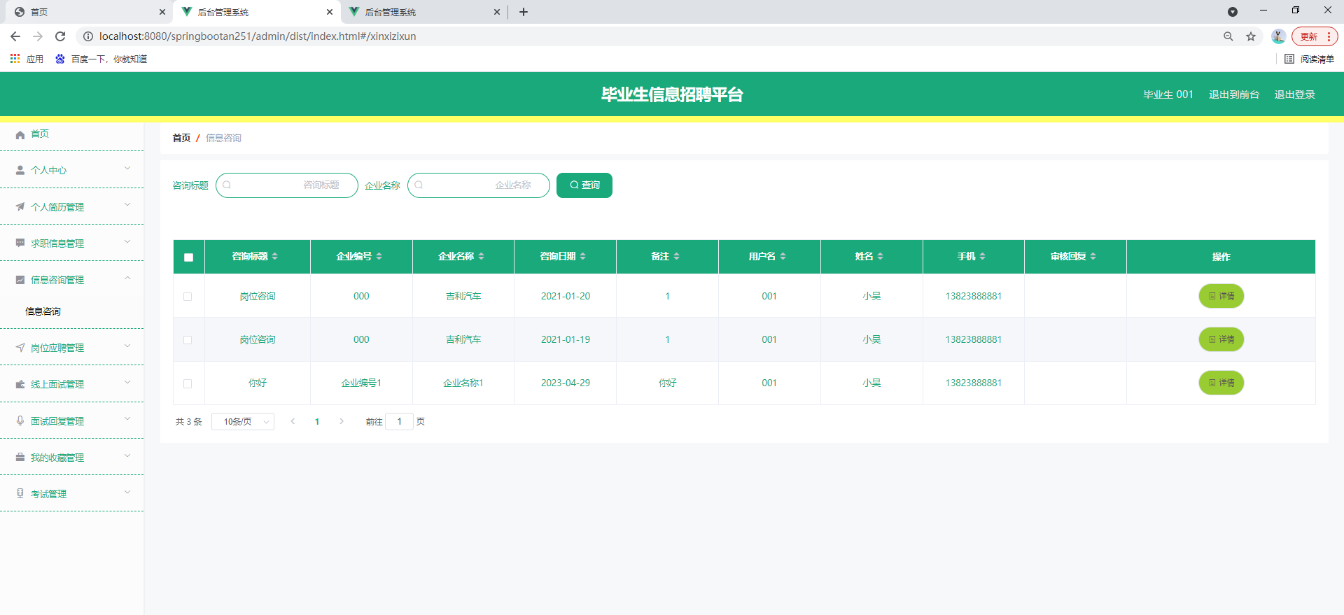
Task: Check the row dated 2021-01-19
Action: [x=188, y=340]
